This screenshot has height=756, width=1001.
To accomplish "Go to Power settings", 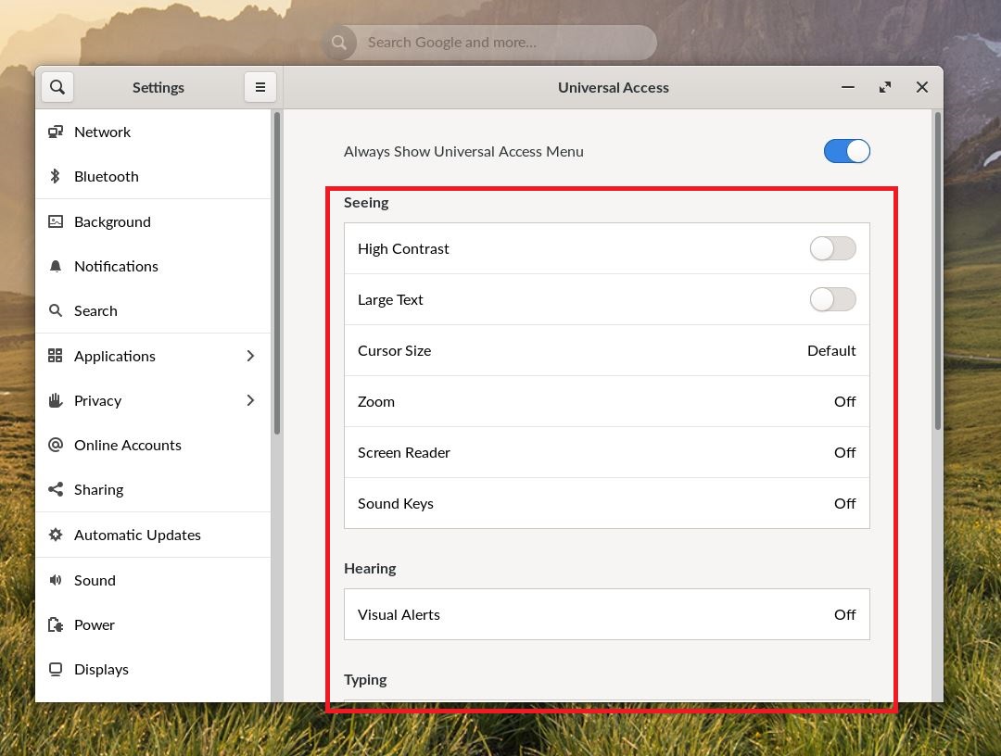I will (153, 624).
